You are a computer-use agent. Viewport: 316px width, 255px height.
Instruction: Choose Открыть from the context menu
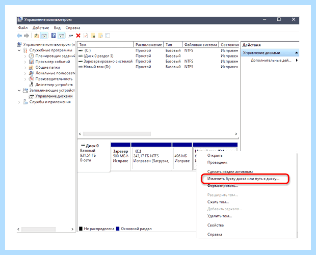point(215,155)
